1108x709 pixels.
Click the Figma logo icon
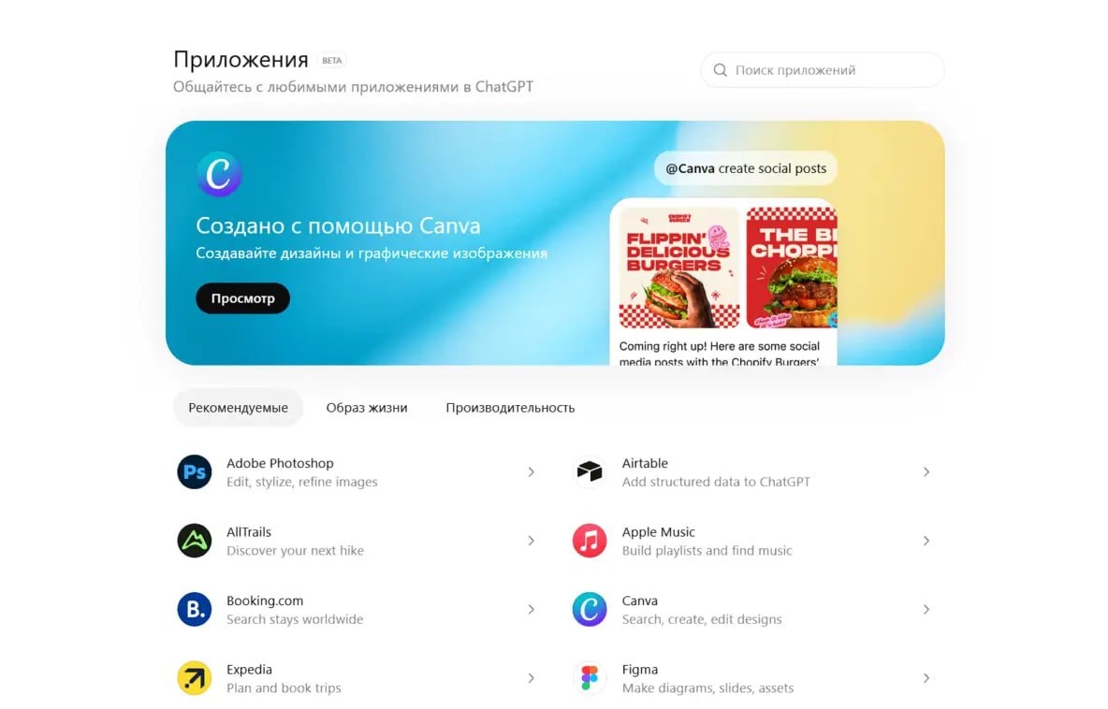(x=590, y=678)
